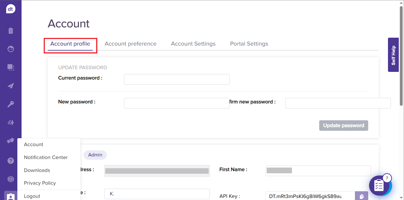Open the key icon in the sidebar

(x=11, y=104)
